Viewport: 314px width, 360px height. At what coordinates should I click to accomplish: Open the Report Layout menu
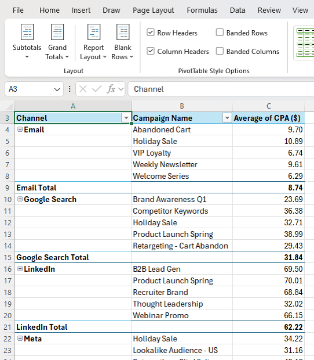click(x=93, y=41)
